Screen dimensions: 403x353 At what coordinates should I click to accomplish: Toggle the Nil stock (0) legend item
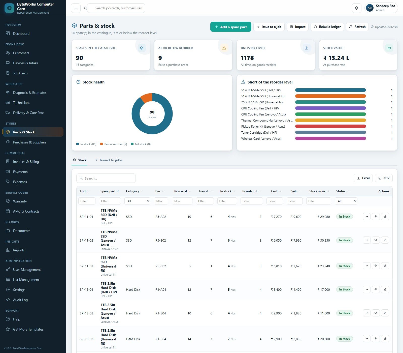(141, 144)
